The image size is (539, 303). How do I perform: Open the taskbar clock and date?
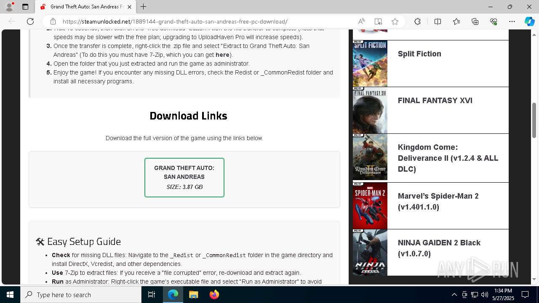point(503,295)
